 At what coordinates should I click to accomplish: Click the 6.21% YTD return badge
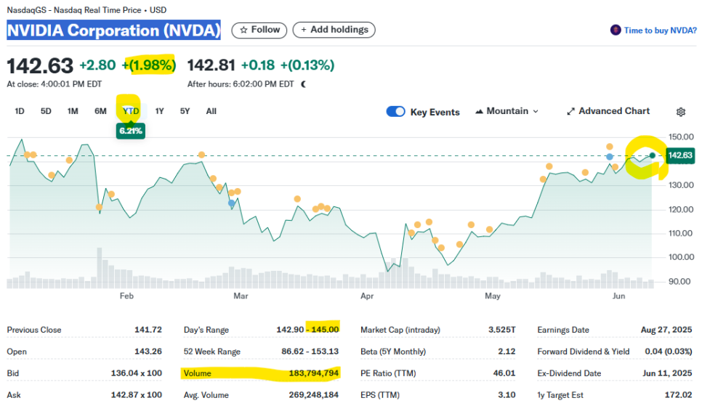tap(130, 131)
